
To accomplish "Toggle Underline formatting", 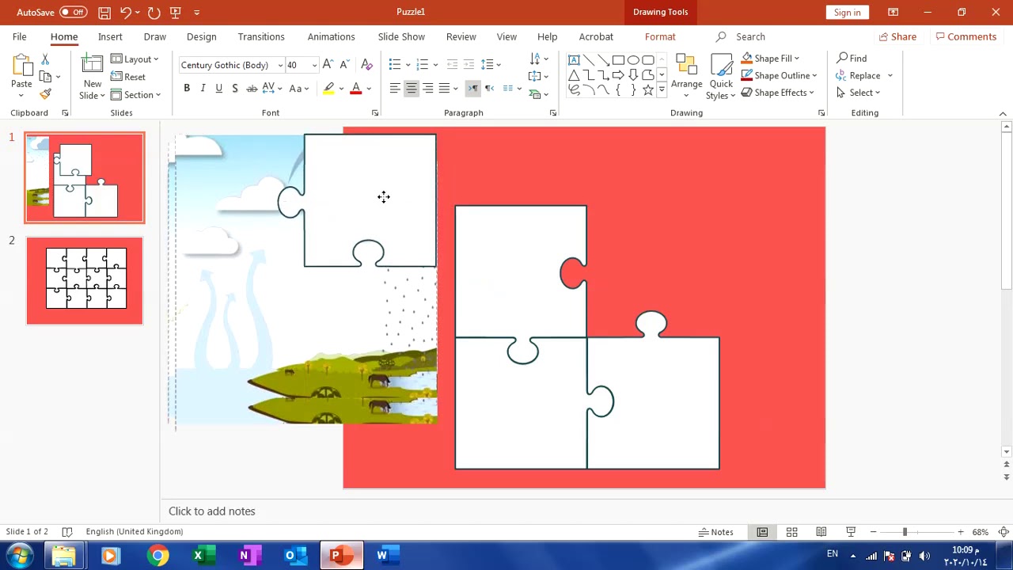I will coord(218,88).
